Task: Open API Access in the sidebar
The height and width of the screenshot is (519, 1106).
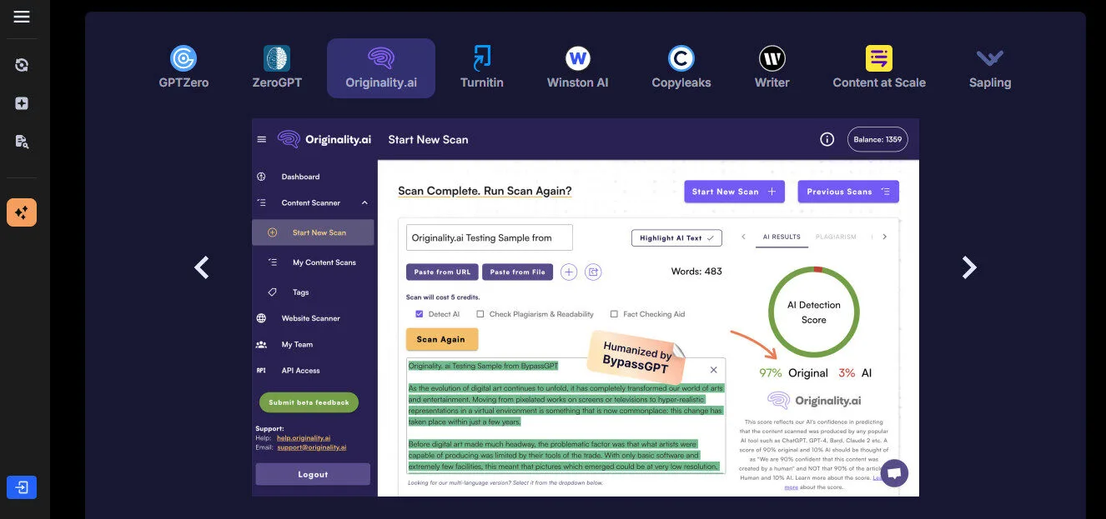Action: 299,370
